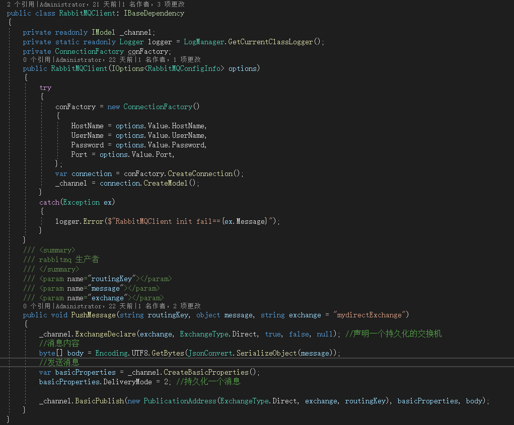Click "exchange" in the param doc comment
Image resolution: width=514 pixels, height=425 pixels.
click(x=108, y=298)
